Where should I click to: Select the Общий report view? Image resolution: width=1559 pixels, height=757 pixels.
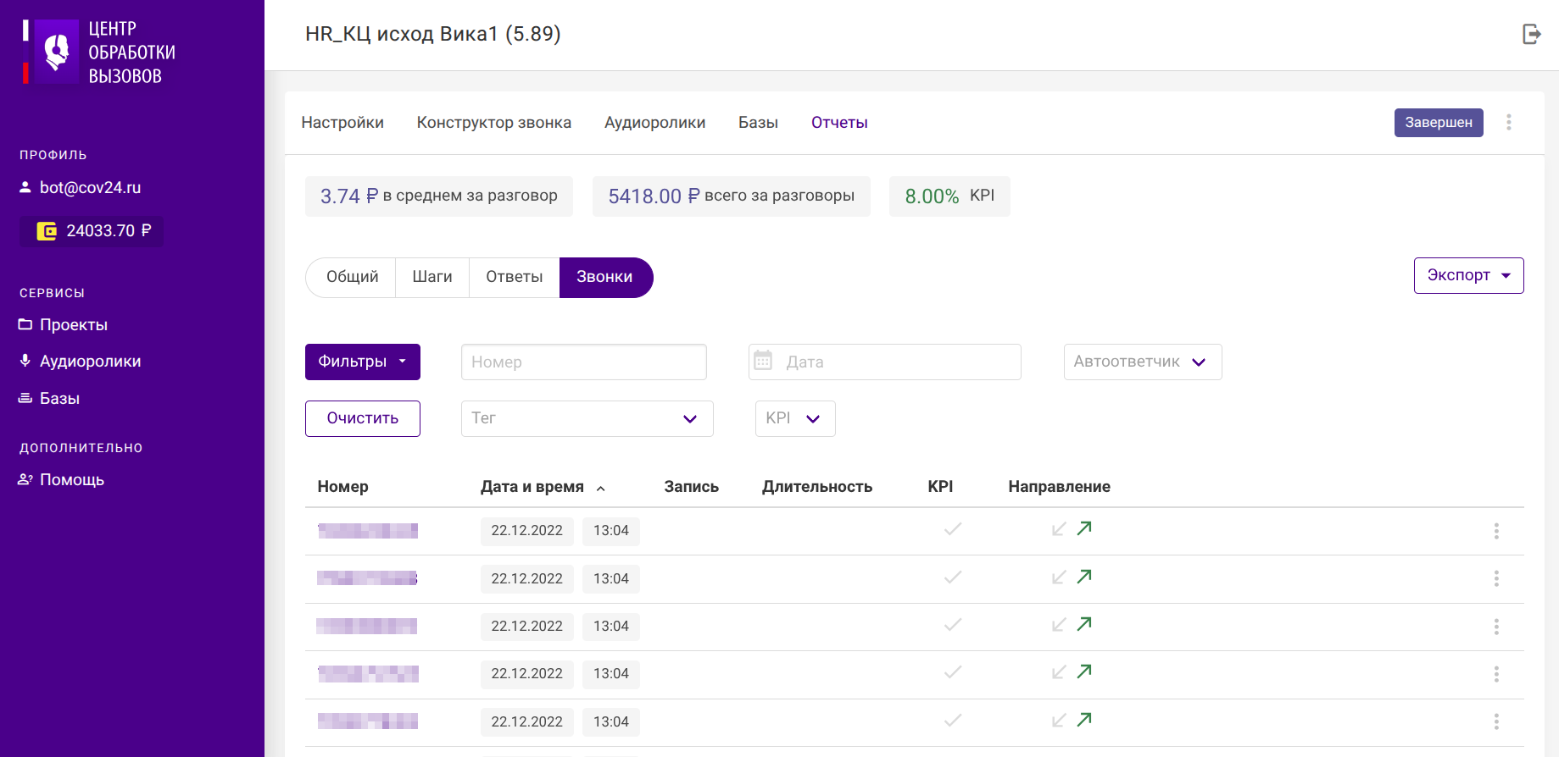pyautogui.click(x=351, y=277)
